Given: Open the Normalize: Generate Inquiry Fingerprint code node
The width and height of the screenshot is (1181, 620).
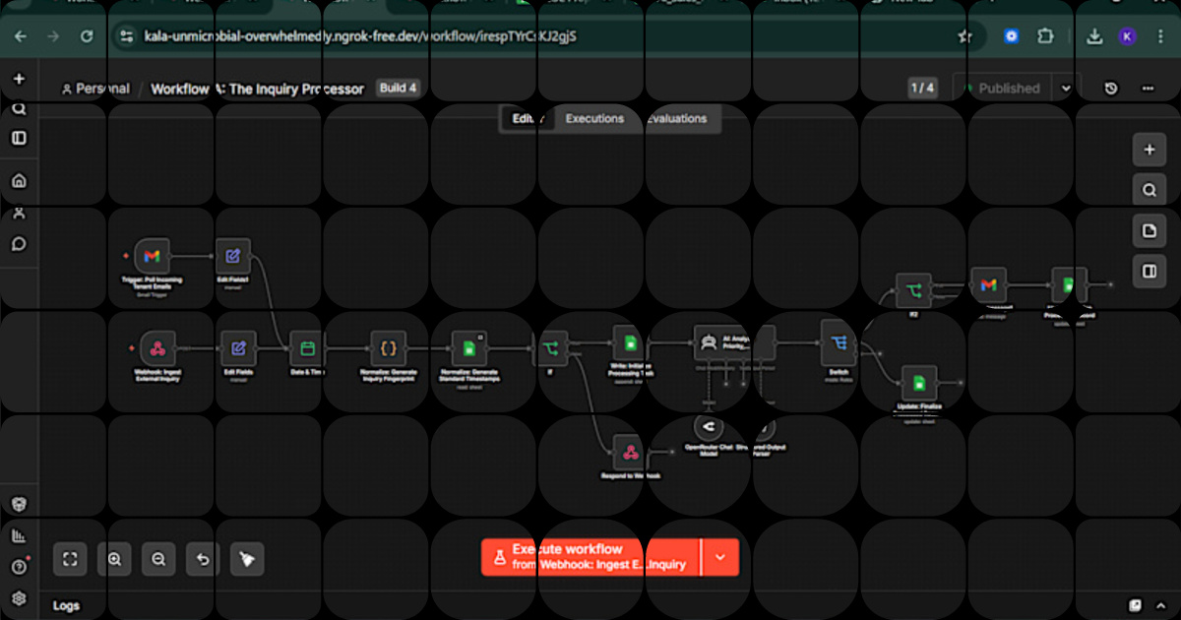Looking at the screenshot, I should click(389, 347).
